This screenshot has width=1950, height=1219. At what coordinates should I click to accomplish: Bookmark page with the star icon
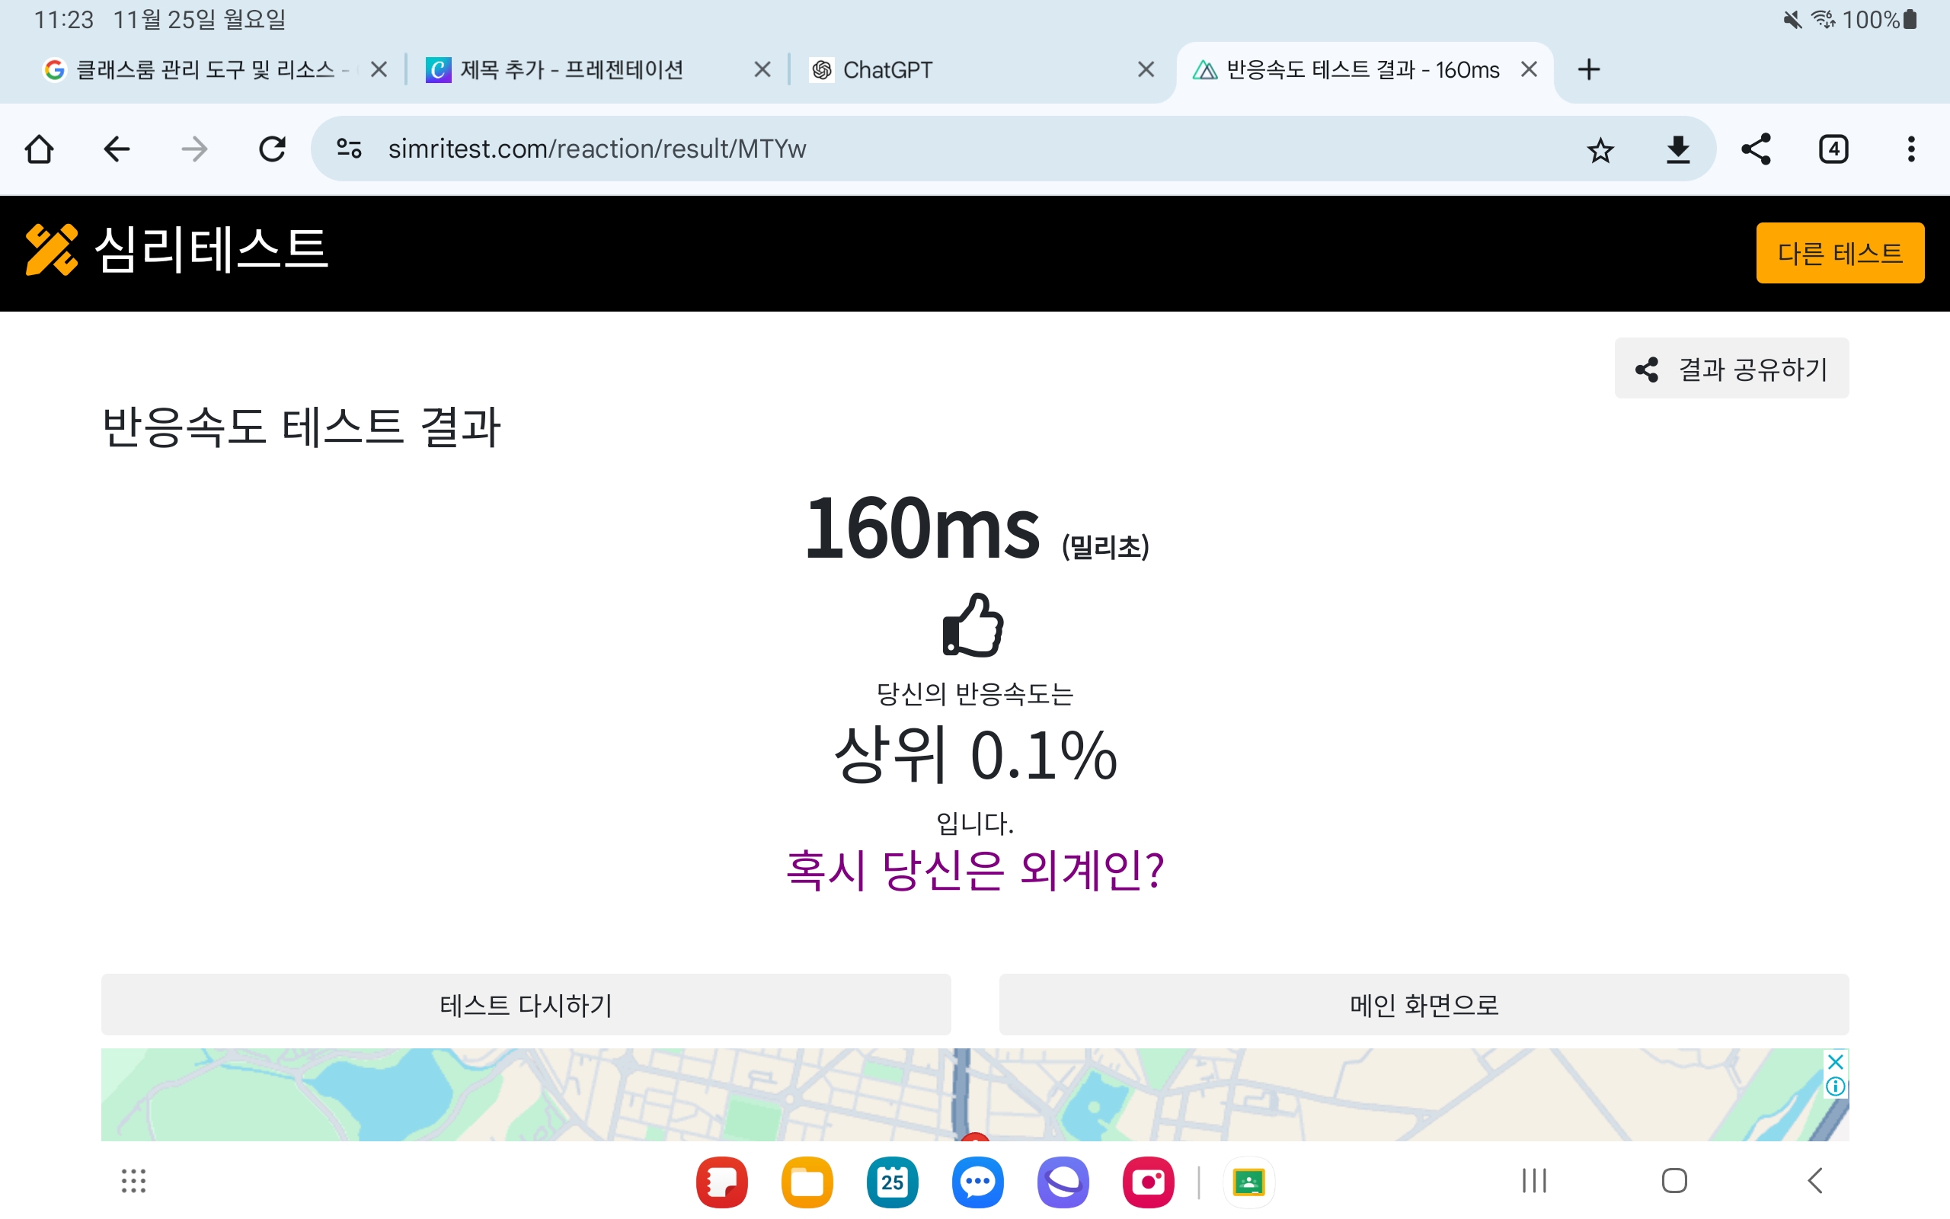click(x=1600, y=150)
